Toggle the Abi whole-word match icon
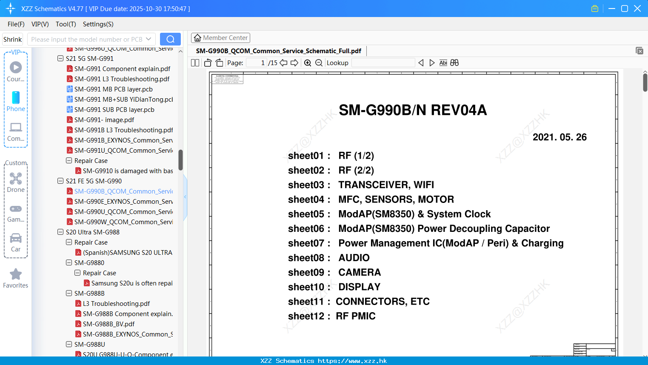 pos(443,63)
